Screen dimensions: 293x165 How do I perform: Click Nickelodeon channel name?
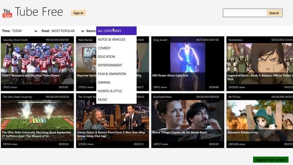coord(236,40)
